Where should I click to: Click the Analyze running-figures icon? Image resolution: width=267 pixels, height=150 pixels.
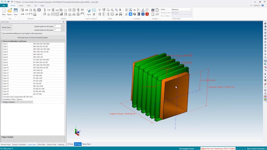153,10
